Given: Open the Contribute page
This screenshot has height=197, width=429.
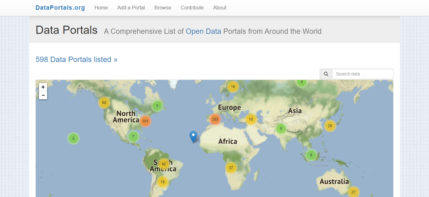Looking at the screenshot, I should (x=192, y=8).
